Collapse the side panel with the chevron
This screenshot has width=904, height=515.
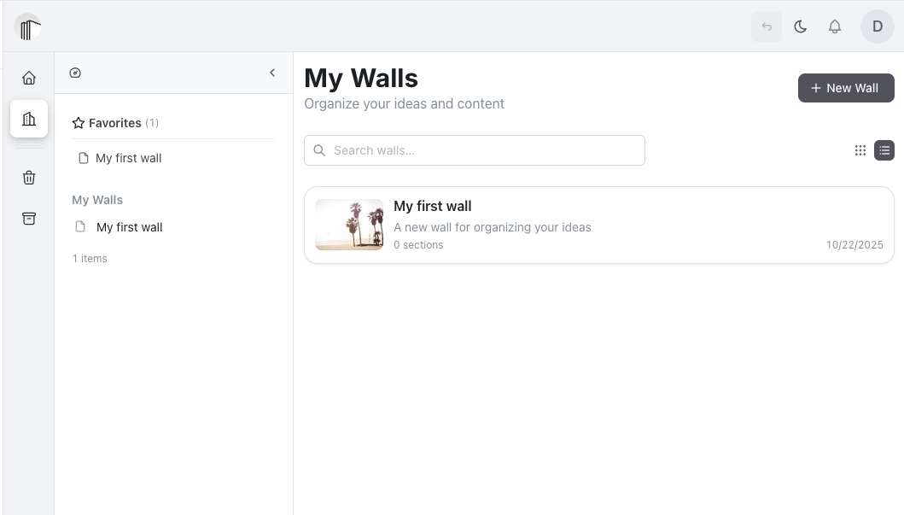click(x=272, y=73)
